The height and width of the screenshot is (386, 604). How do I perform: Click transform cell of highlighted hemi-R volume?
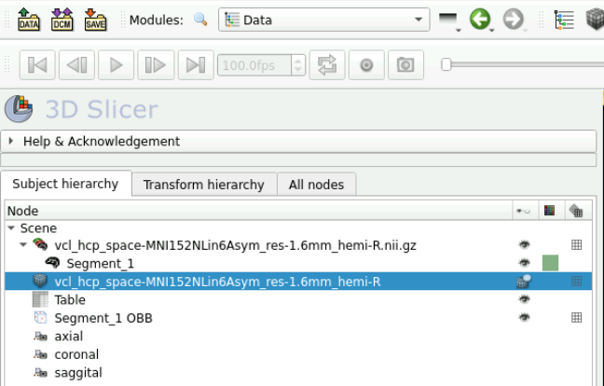576,282
